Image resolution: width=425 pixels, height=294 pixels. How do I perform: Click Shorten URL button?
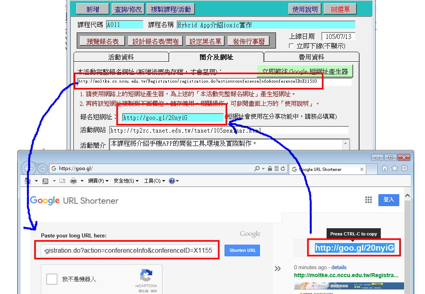coord(242,250)
